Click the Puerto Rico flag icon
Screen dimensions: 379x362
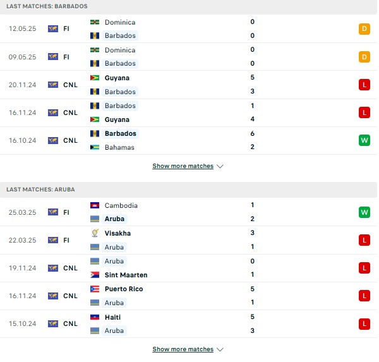[x=95, y=289]
